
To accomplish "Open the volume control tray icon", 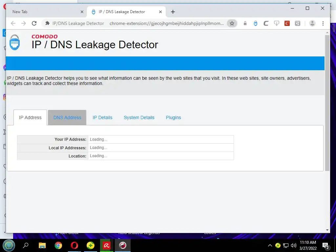I will point(294,245).
